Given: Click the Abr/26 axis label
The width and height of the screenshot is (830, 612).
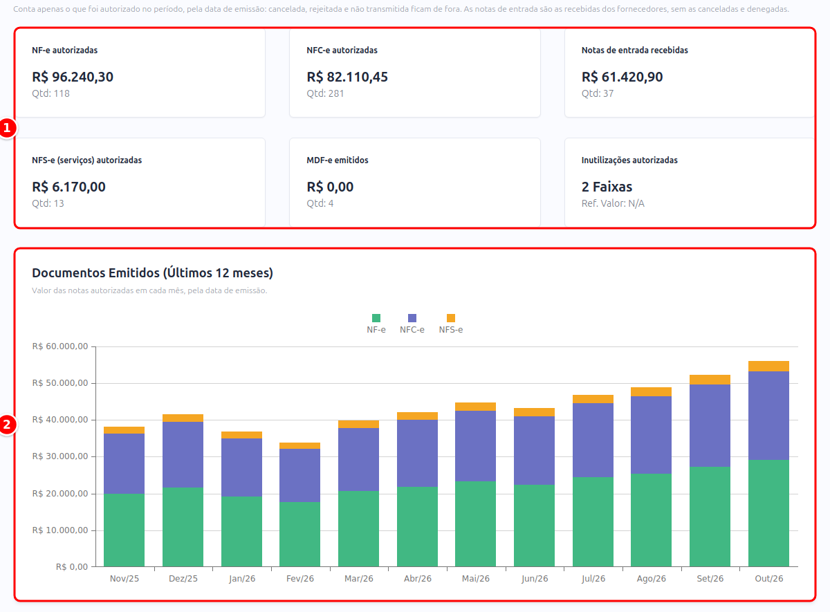Looking at the screenshot, I should (417, 579).
